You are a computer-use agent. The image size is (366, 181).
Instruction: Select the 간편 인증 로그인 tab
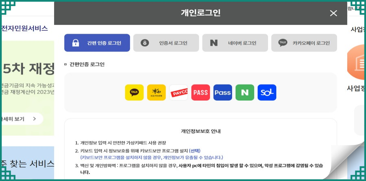pos(97,43)
